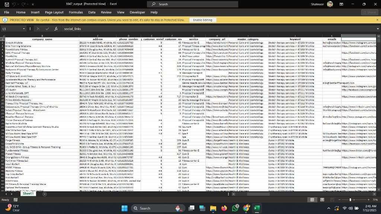381x214 pixels.
Task: Click the 72% zoom level
Action: coord(375,200)
